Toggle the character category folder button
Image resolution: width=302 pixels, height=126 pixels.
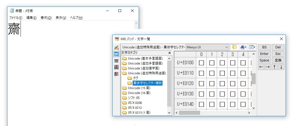pos(234,47)
